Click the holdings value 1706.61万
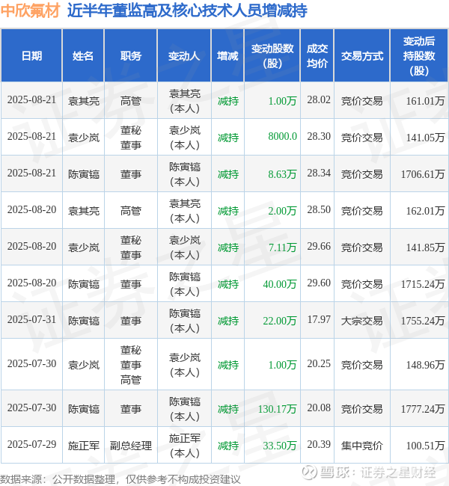The width and height of the screenshot is (449, 486). (423, 174)
